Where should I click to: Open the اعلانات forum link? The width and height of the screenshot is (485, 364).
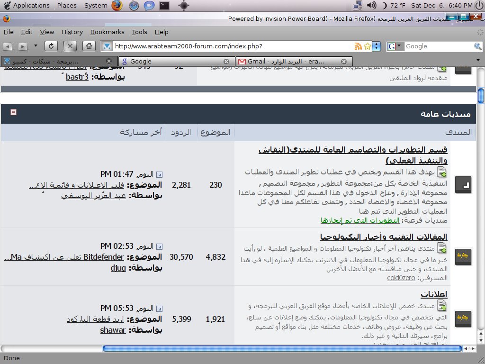pyautogui.click(x=434, y=294)
